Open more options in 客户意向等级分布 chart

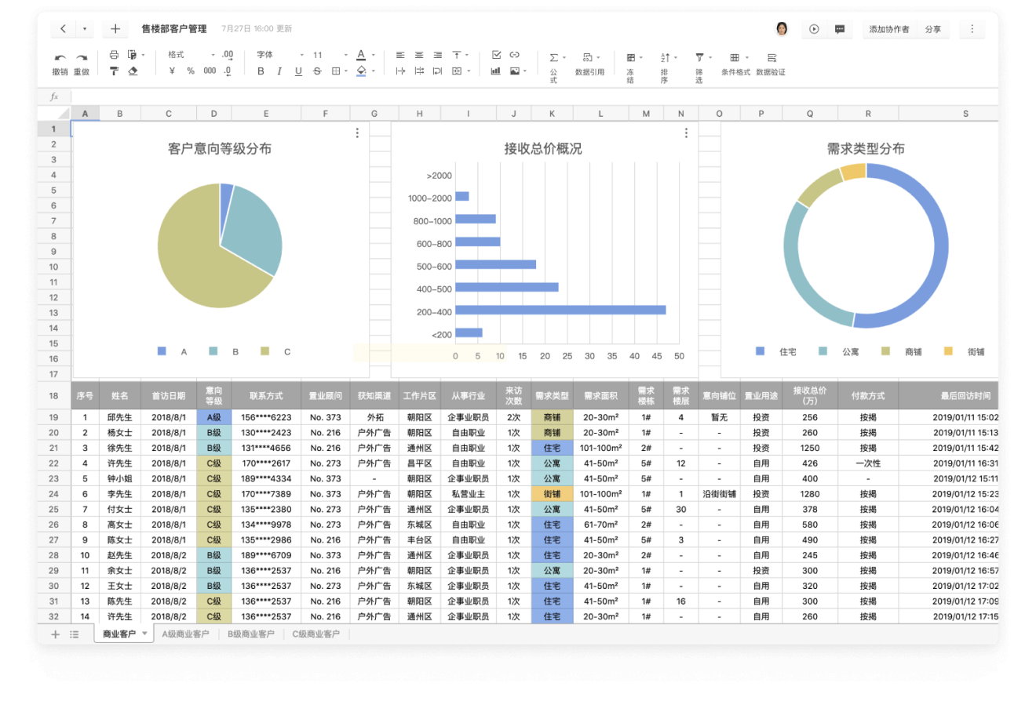pyautogui.click(x=357, y=133)
